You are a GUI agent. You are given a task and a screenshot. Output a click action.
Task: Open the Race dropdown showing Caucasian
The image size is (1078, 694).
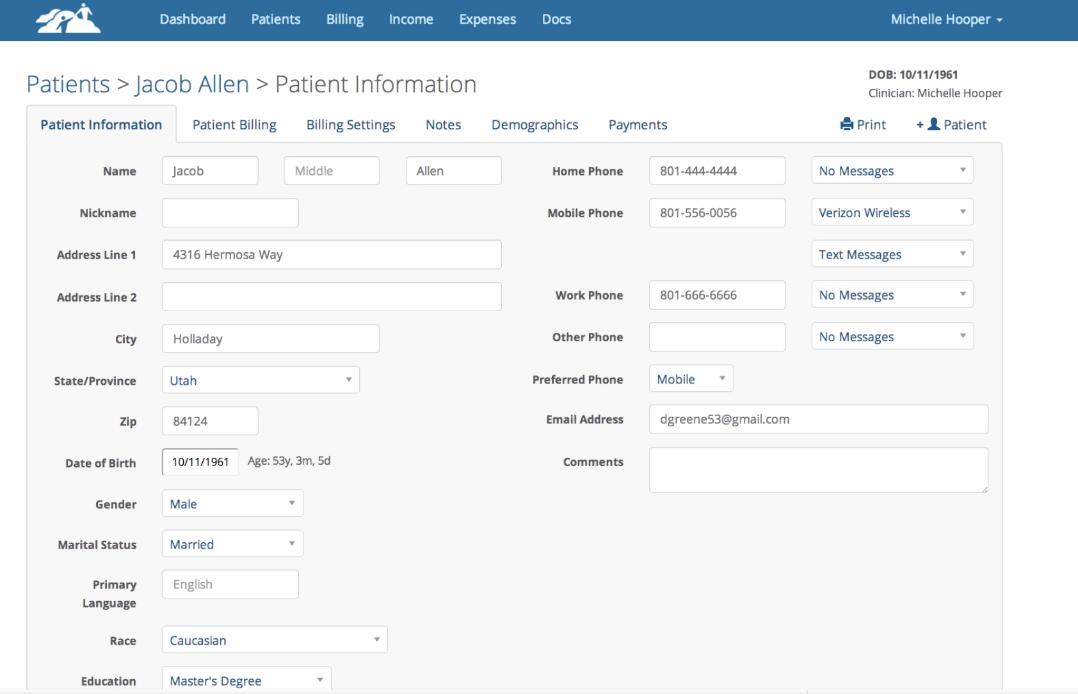click(x=274, y=640)
